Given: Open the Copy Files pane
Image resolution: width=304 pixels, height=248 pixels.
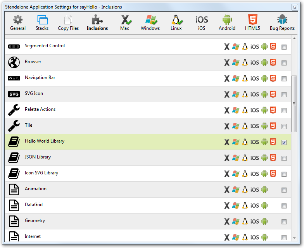Looking at the screenshot, I should 68,22.
